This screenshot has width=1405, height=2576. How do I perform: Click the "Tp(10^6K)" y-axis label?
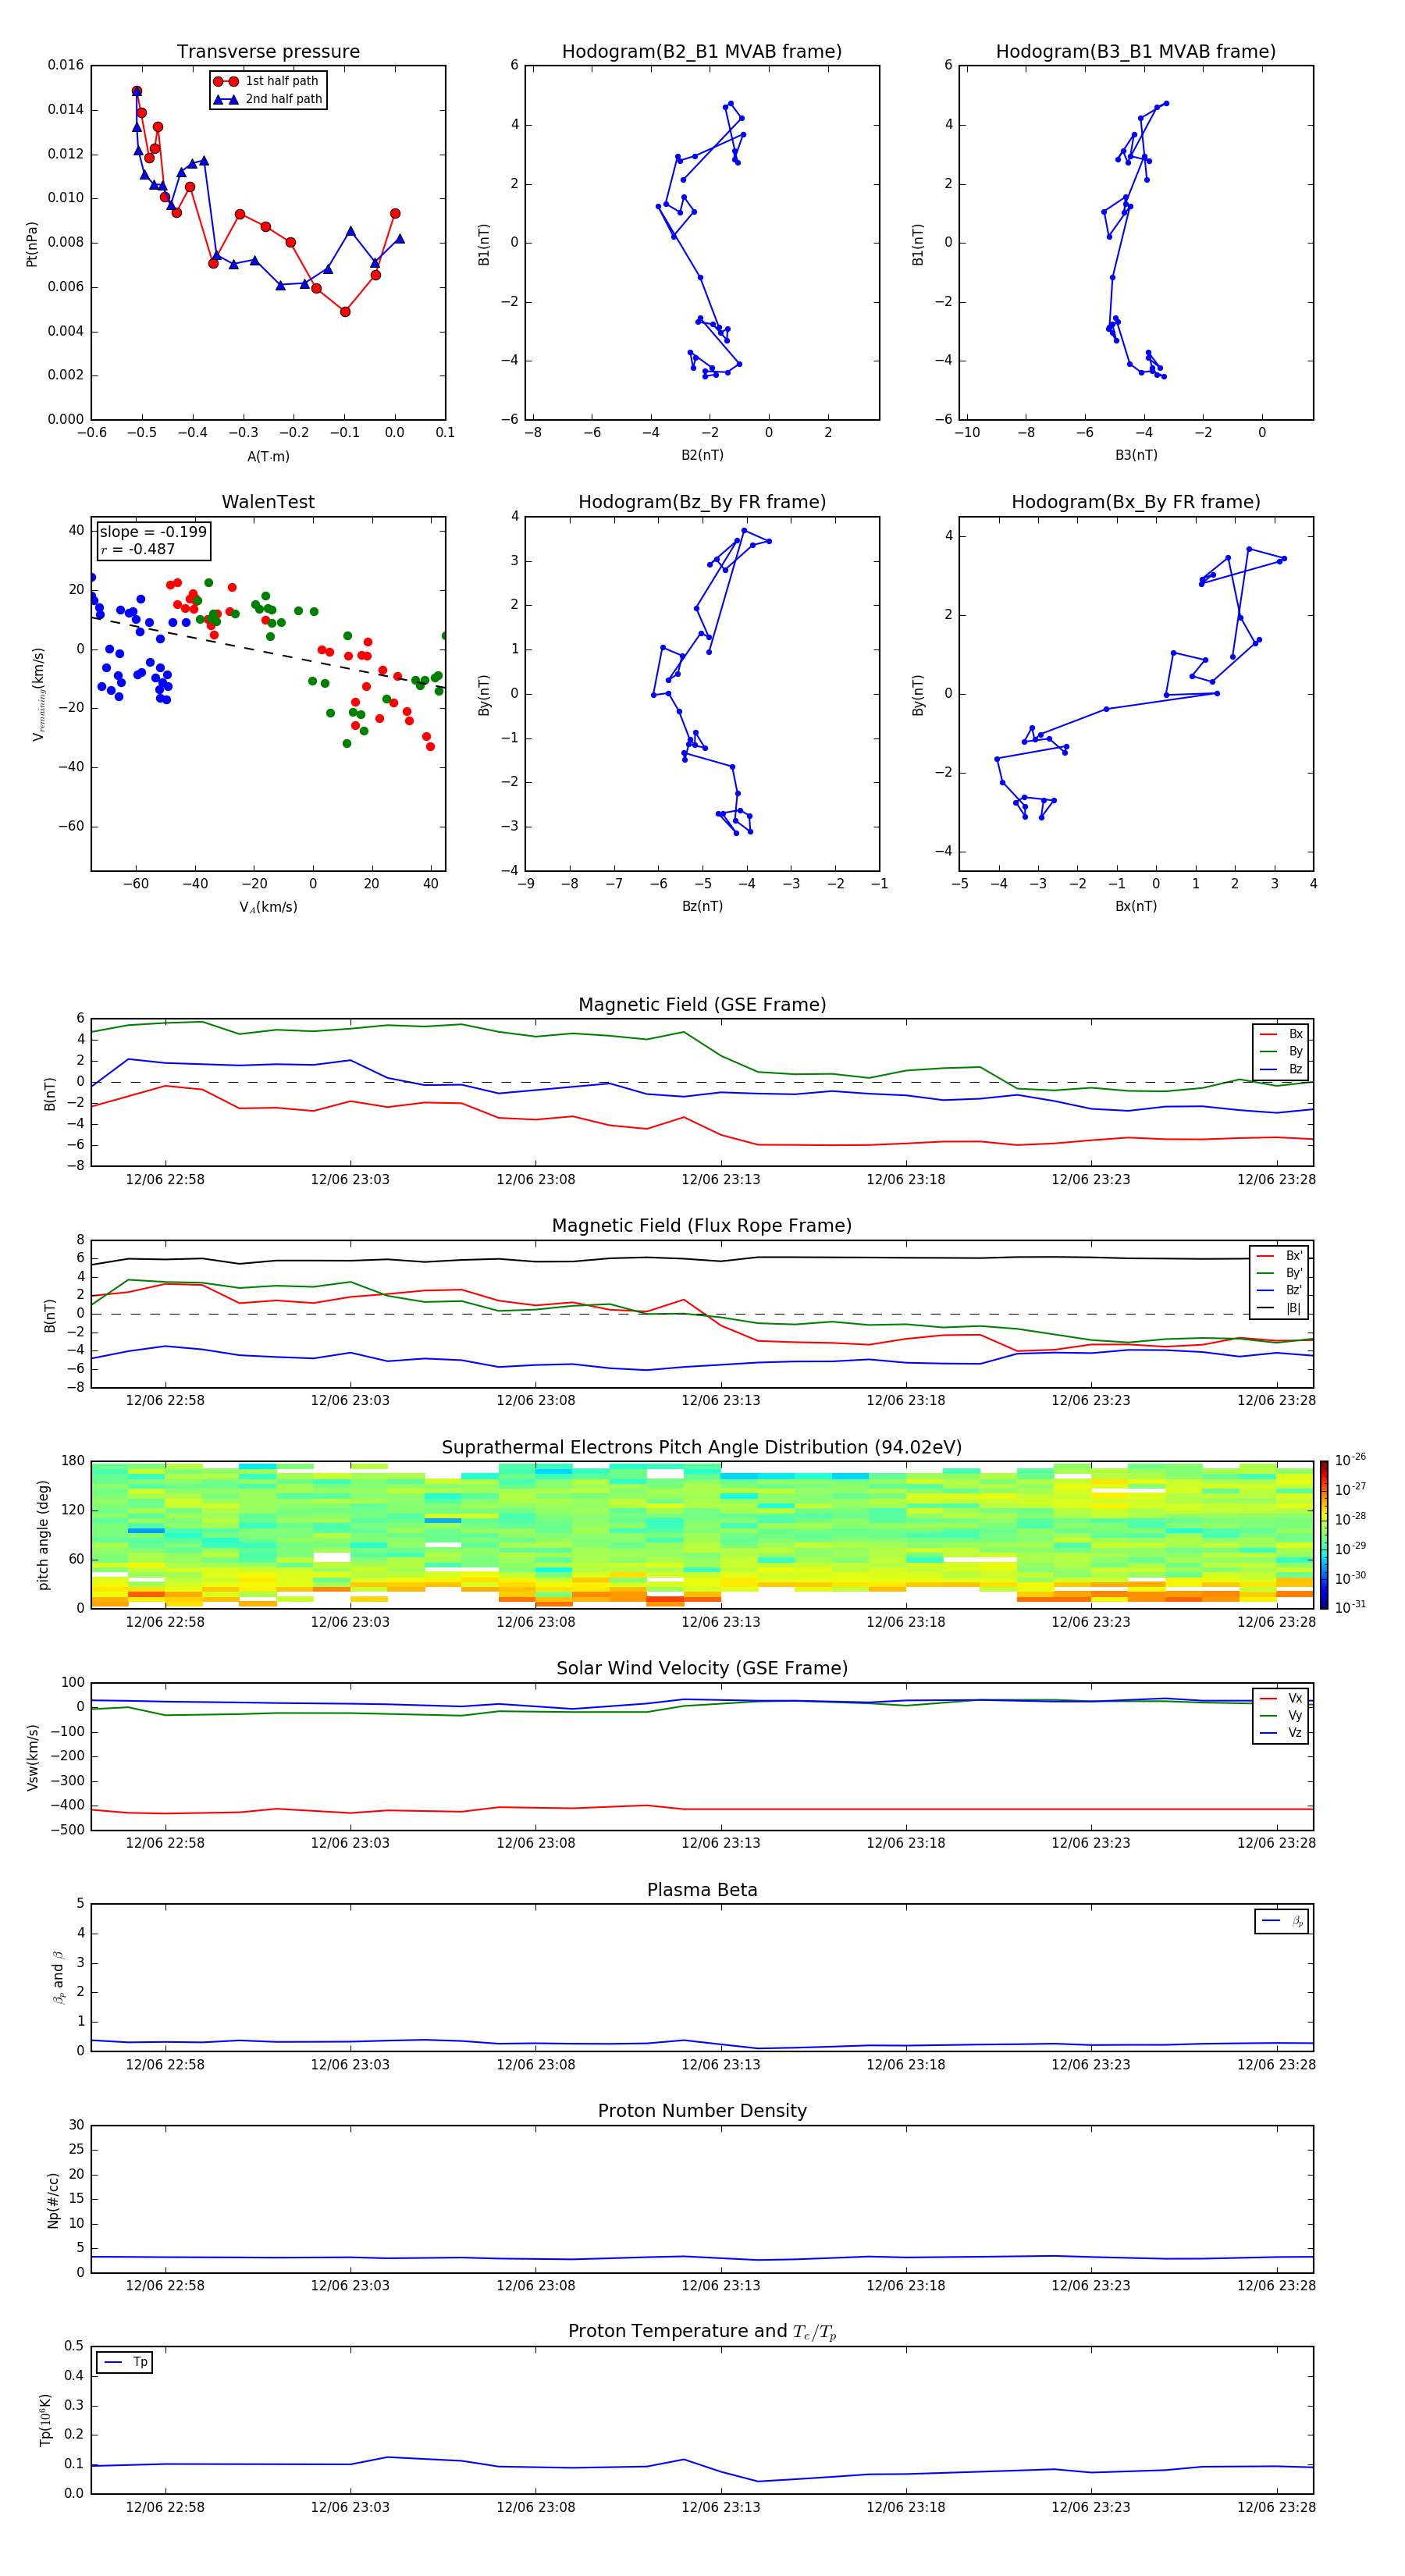click(45, 2420)
